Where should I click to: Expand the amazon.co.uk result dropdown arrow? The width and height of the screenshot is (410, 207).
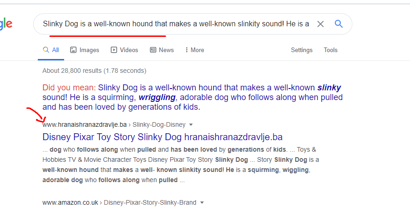click(x=202, y=203)
